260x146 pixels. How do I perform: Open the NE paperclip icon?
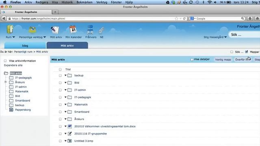click(101, 30)
